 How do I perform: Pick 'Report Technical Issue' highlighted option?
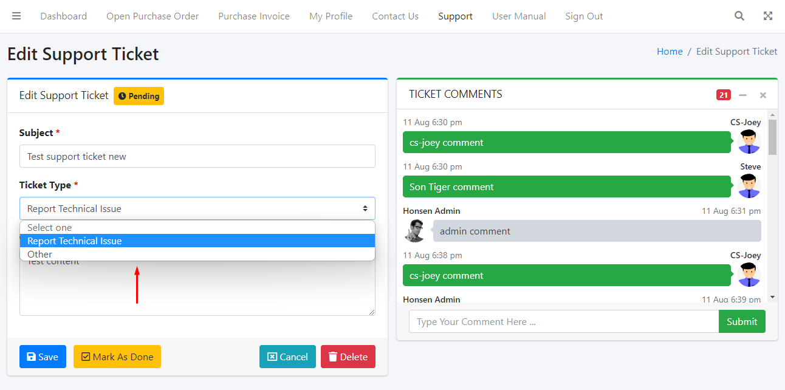(75, 241)
